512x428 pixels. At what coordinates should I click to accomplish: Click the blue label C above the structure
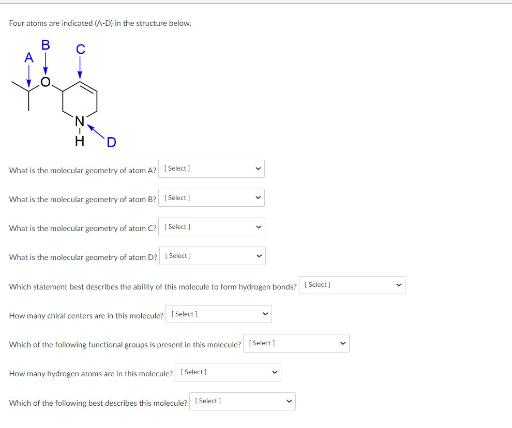[x=80, y=50]
